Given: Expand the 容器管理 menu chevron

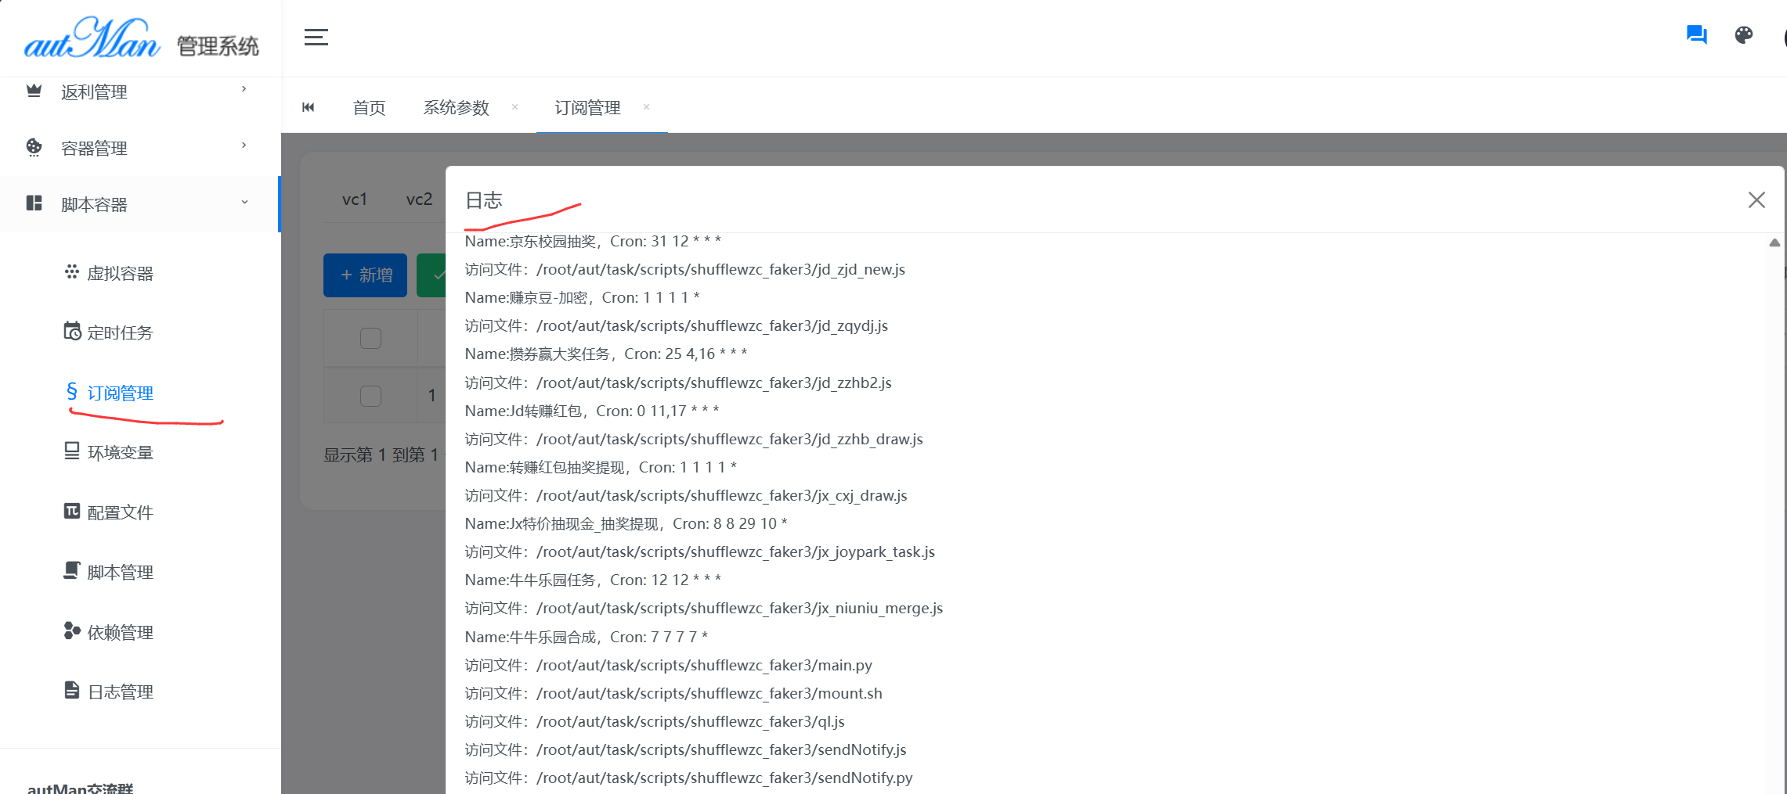Looking at the screenshot, I should [244, 146].
